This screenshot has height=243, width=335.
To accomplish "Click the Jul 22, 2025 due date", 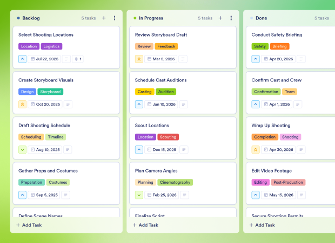I will click(44, 59).
